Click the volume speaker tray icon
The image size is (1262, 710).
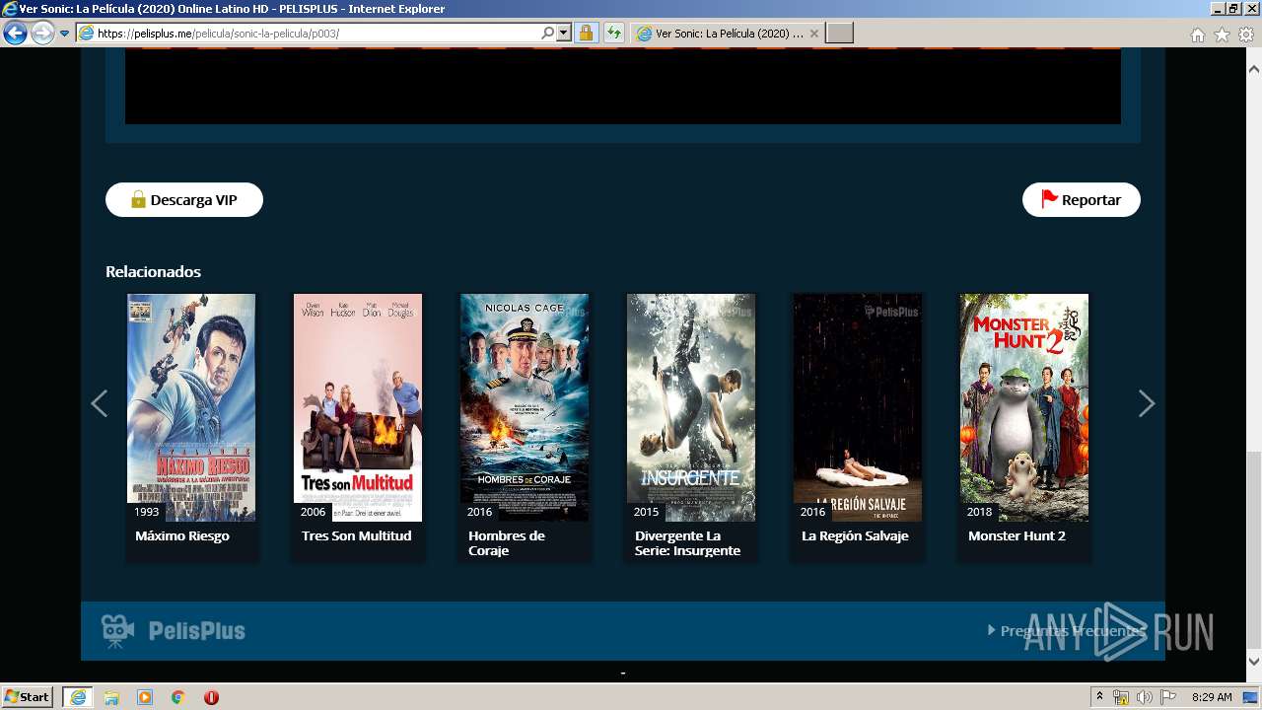coord(1145,697)
